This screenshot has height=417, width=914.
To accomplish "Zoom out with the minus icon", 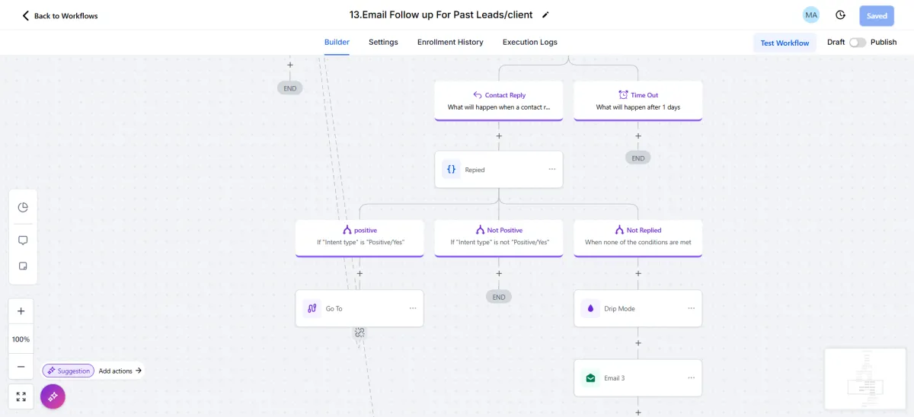I will click(21, 367).
